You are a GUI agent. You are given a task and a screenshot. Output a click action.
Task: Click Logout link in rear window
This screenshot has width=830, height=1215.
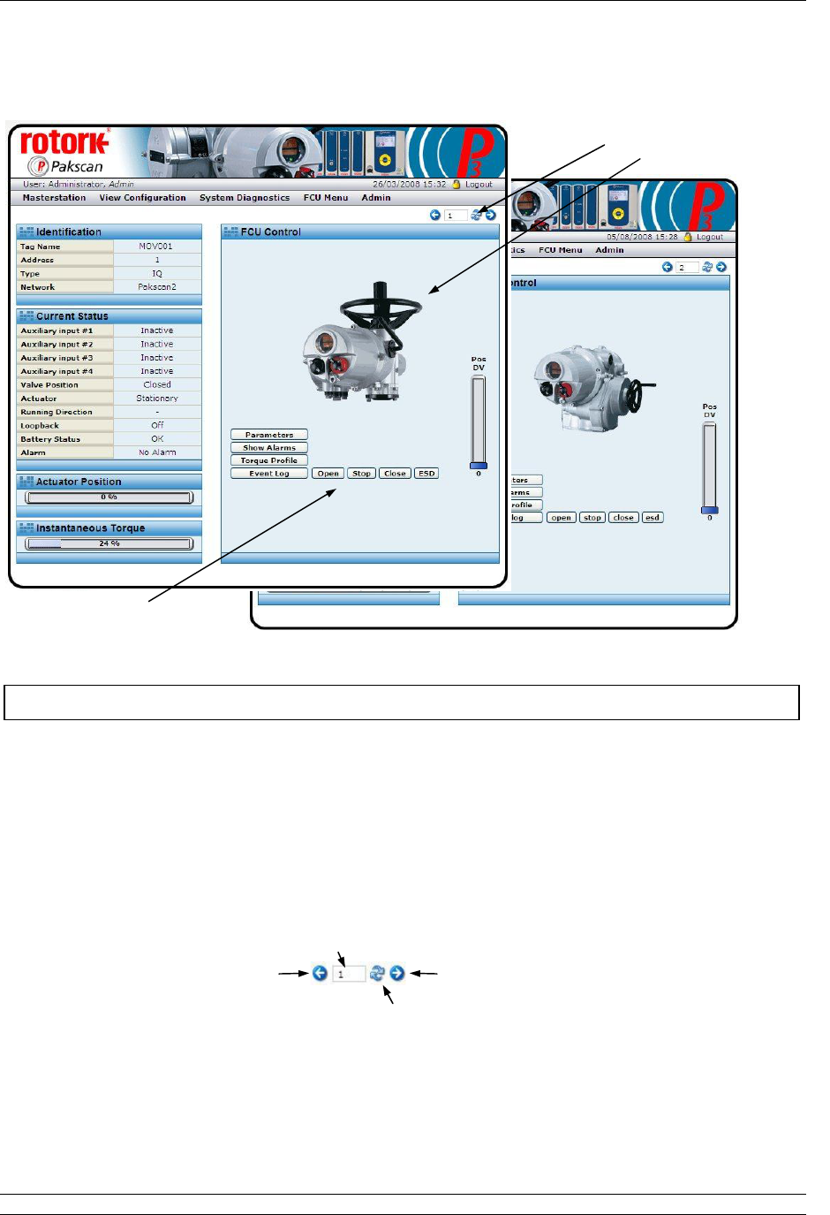[710, 237]
